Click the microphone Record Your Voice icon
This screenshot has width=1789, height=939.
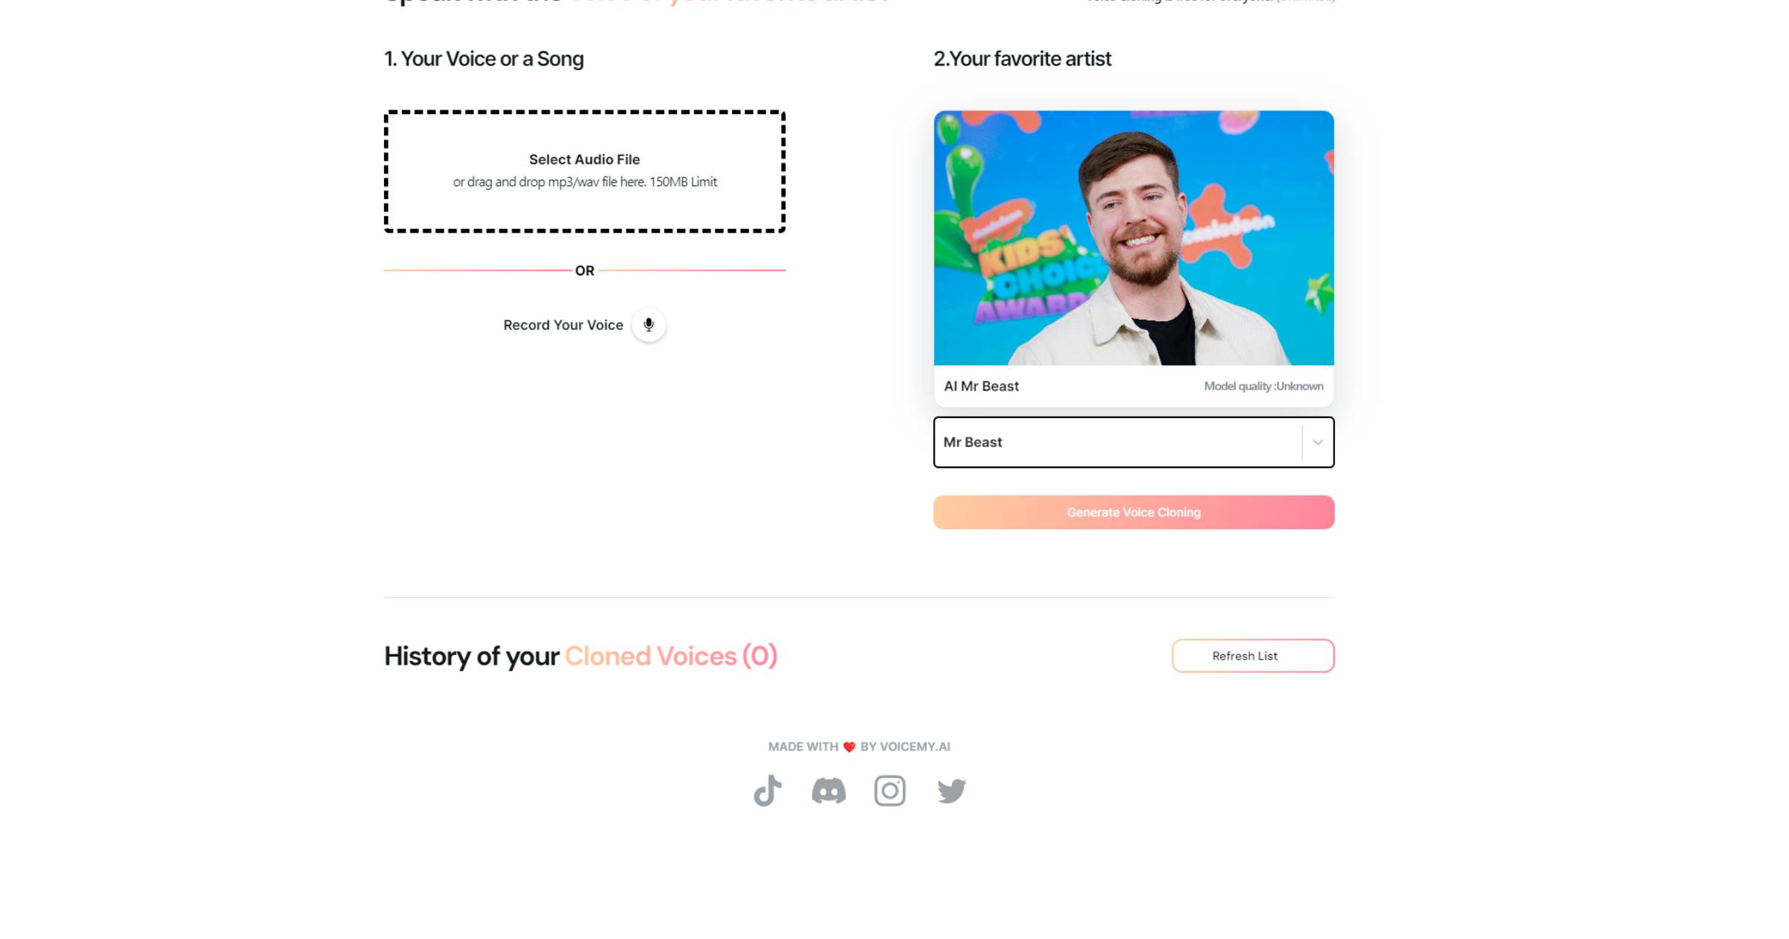click(649, 324)
